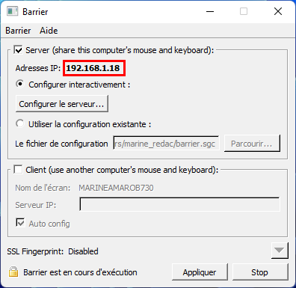Enable the Client mode checkbox
The image size is (296, 288).
click(x=18, y=169)
